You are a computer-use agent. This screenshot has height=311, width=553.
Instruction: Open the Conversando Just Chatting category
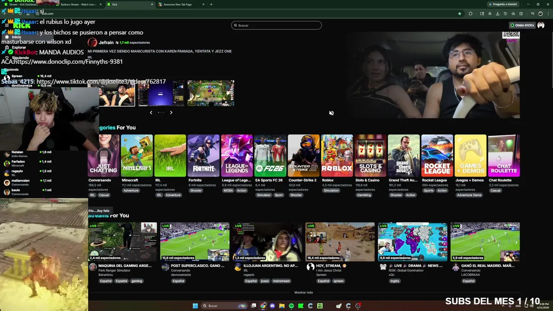click(104, 155)
